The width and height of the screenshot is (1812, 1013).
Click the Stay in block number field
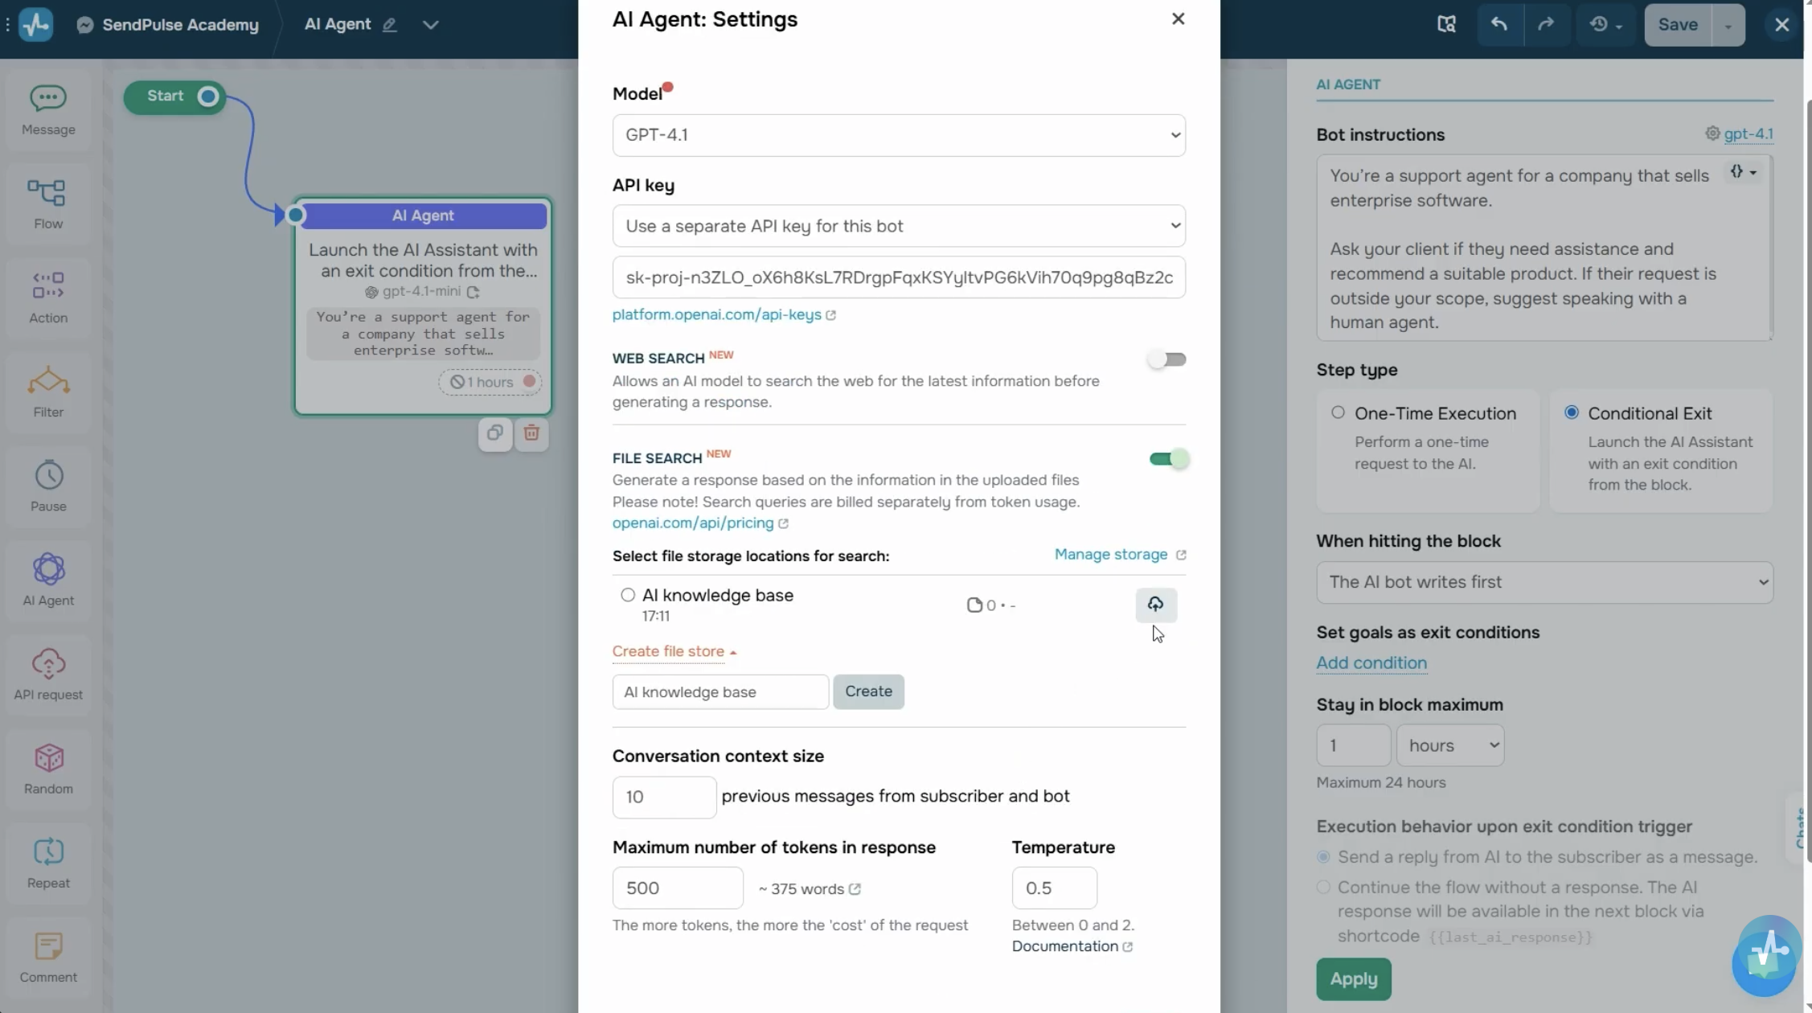click(1353, 745)
